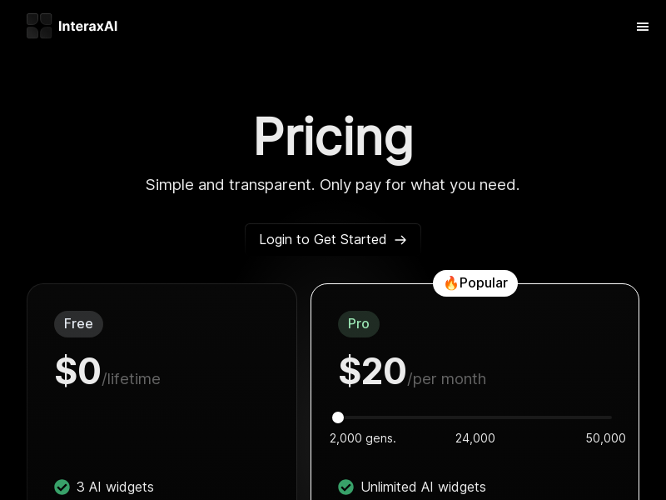Click the $20 per month price
This screenshot has height=500, width=666.
tap(412, 372)
